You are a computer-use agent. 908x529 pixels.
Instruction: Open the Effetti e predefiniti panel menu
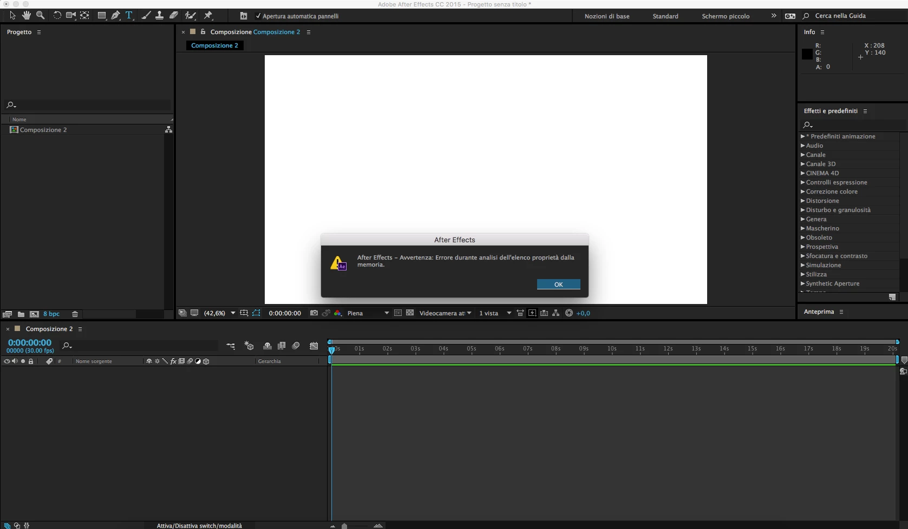point(865,111)
